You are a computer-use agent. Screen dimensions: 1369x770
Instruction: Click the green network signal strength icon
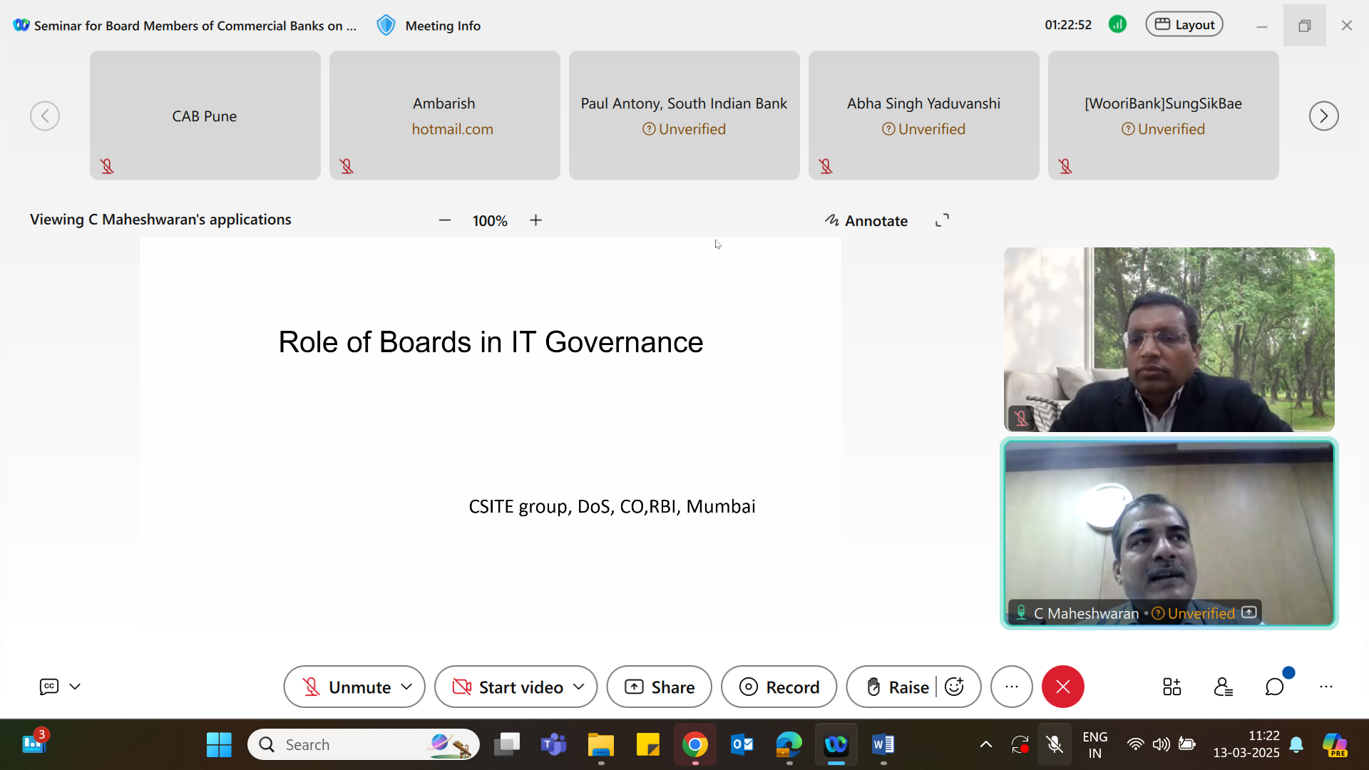(x=1117, y=25)
